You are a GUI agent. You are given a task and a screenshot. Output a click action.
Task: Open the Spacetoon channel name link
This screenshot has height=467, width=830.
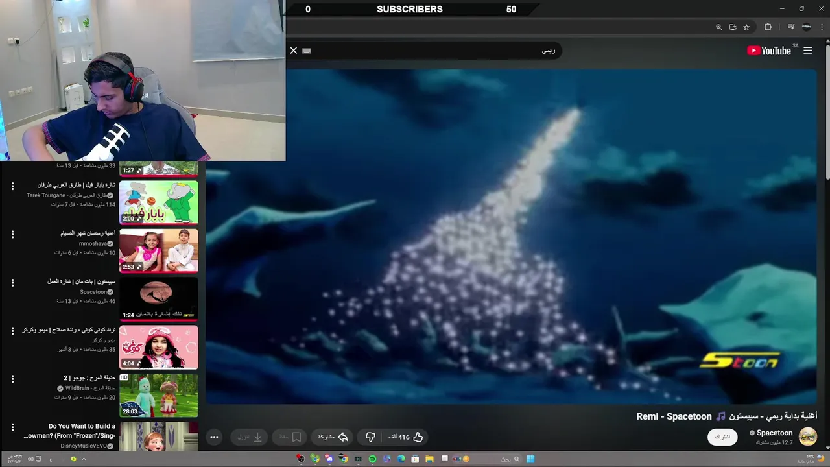pos(775,433)
